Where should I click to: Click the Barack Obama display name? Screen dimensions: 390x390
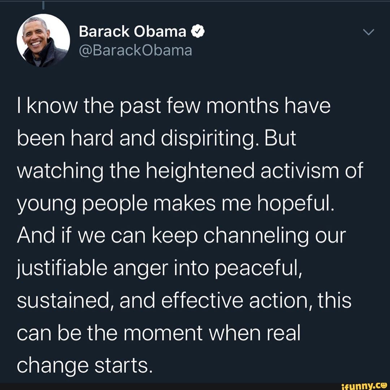coord(133,32)
